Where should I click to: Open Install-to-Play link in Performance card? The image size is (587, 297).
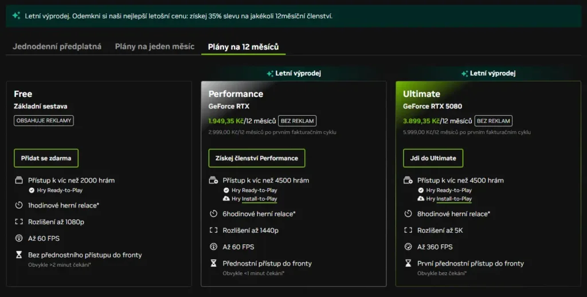click(x=260, y=199)
